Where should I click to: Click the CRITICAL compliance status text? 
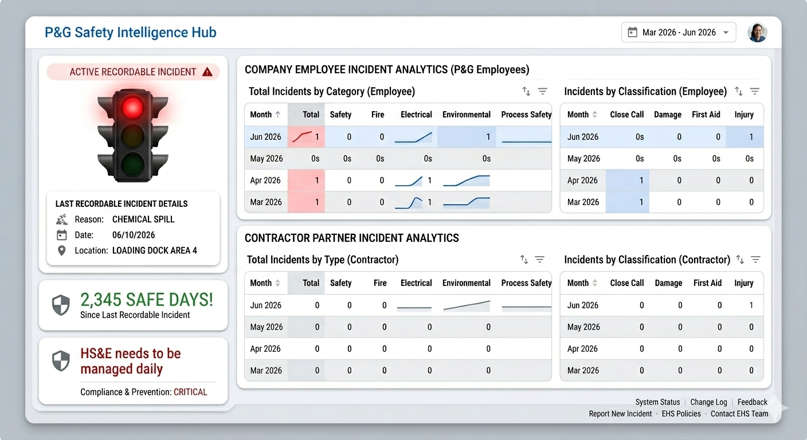coord(190,392)
